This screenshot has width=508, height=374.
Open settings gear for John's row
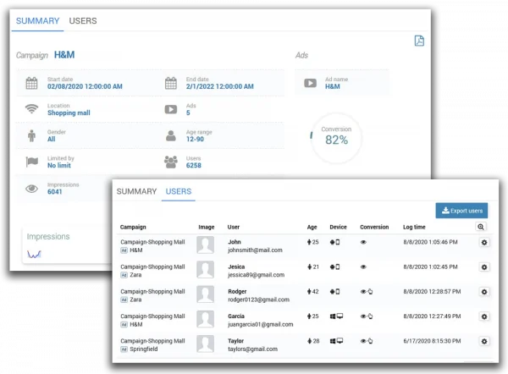pyautogui.click(x=483, y=244)
